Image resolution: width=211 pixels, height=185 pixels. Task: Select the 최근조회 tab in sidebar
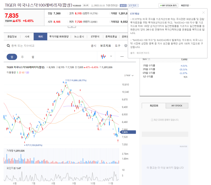[154, 106]
